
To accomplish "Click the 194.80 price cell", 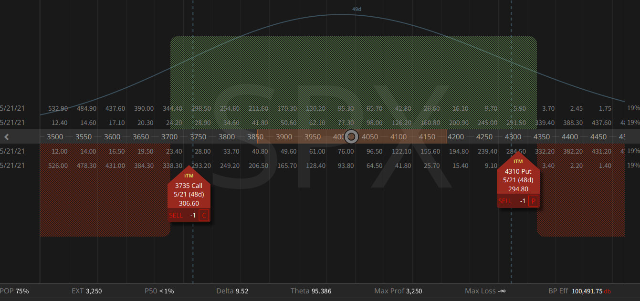I will point(459,151).
